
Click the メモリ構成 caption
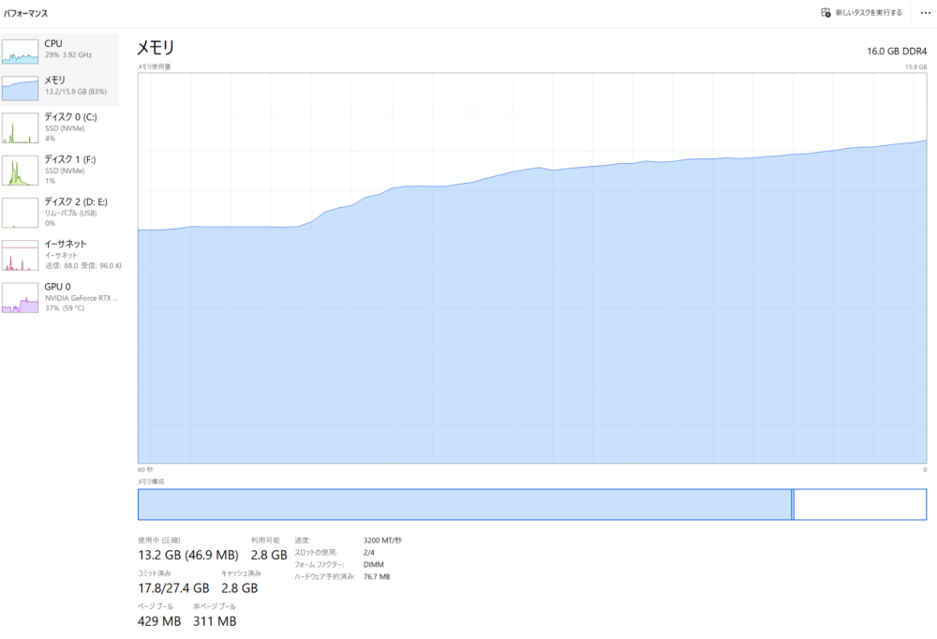pos(151,482)
